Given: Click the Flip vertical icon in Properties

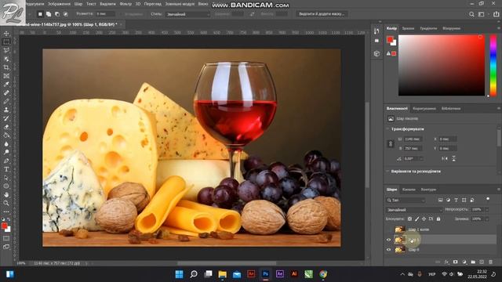Looking at the screenshot, I should tap(453, 158).
